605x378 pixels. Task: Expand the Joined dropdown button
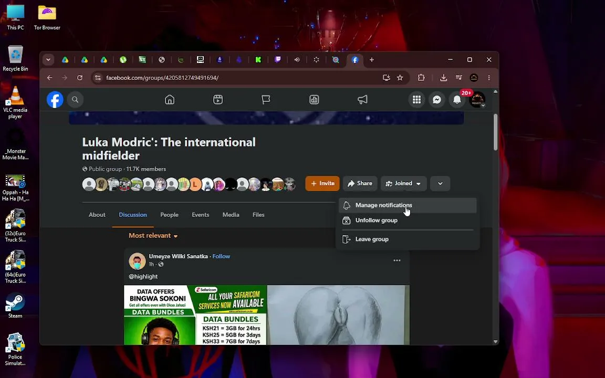pos(403,184)
